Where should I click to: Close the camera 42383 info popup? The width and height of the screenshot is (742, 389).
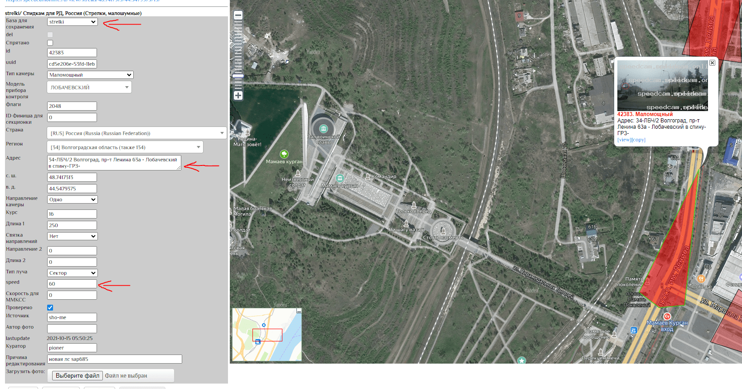tap(712, 63)
